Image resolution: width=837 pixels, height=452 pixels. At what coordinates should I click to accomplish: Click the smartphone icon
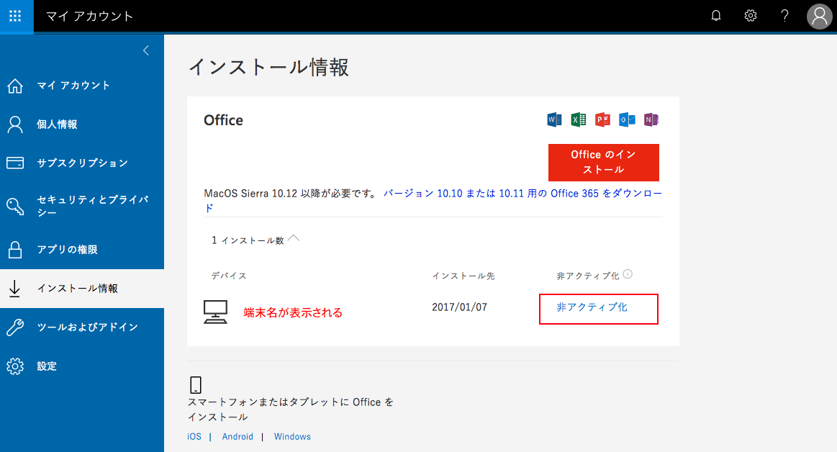click(196, 385)
